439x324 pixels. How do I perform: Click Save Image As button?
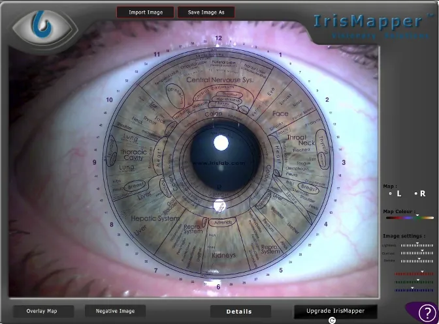[x=206, y=12]
